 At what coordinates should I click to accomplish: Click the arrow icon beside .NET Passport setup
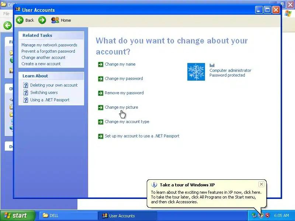coord(101,136)
